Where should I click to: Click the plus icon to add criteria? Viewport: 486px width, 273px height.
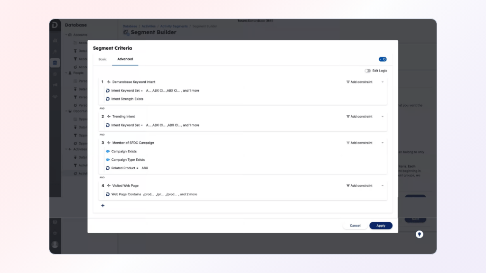coord(103,206)
